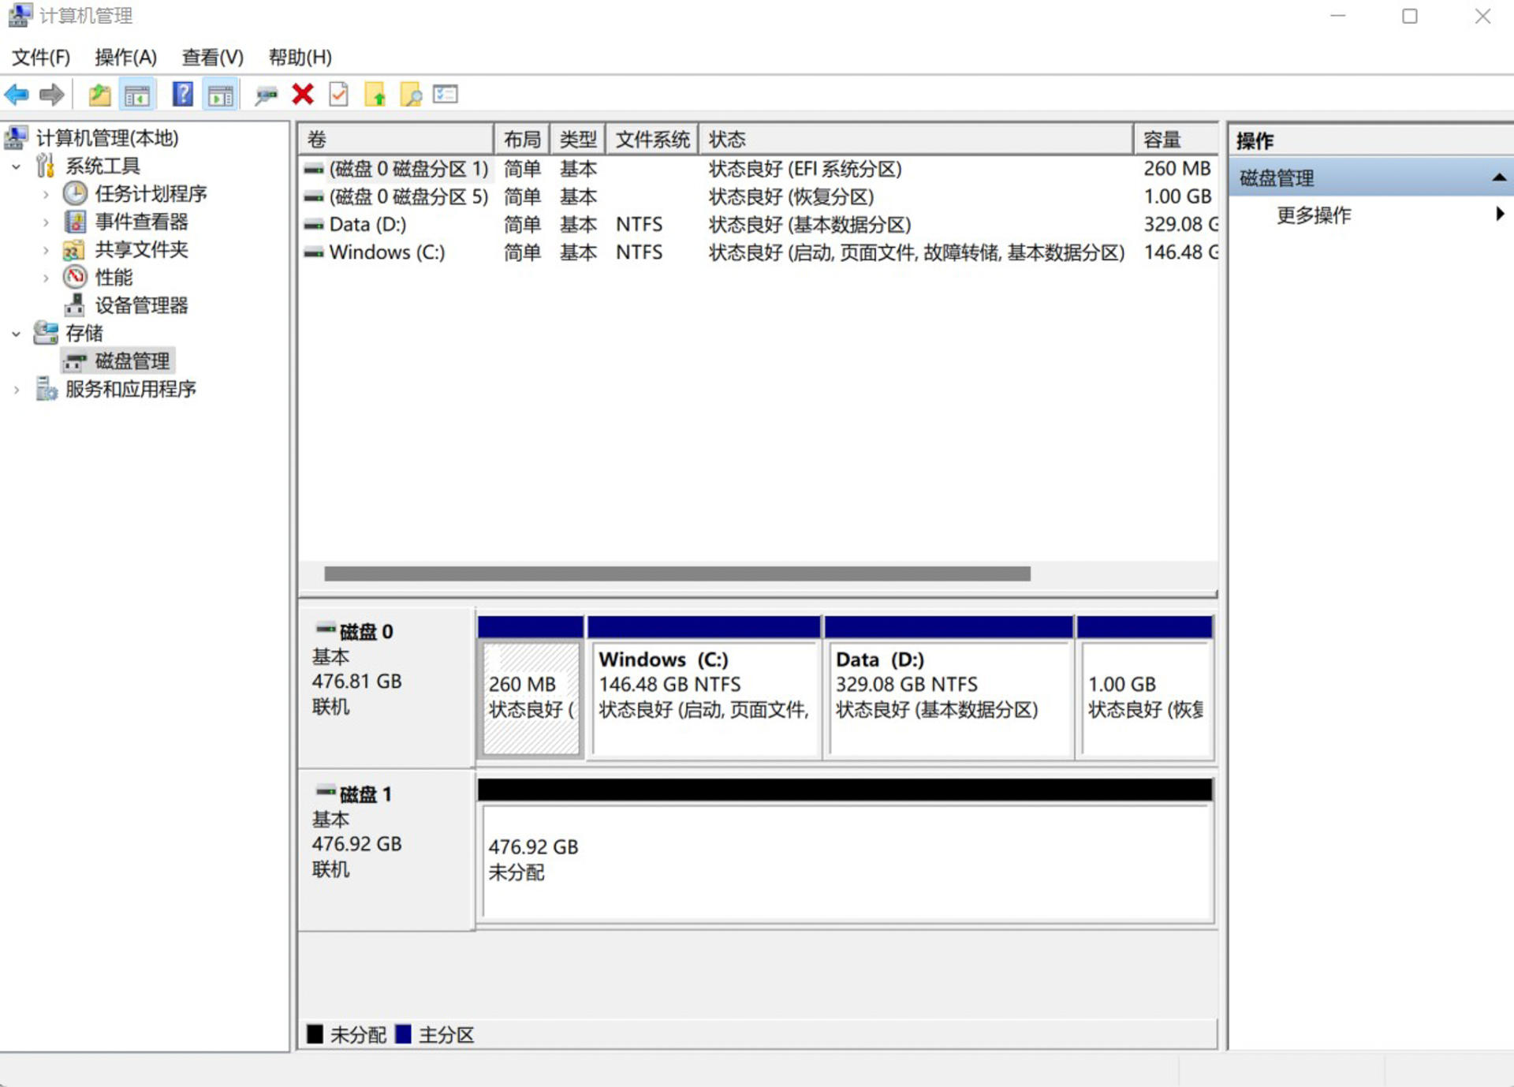The height and width of the screenshot is (1087, 1514).
Task: Expand the 服务和应用程序 tree node
Action: [17, 390]
